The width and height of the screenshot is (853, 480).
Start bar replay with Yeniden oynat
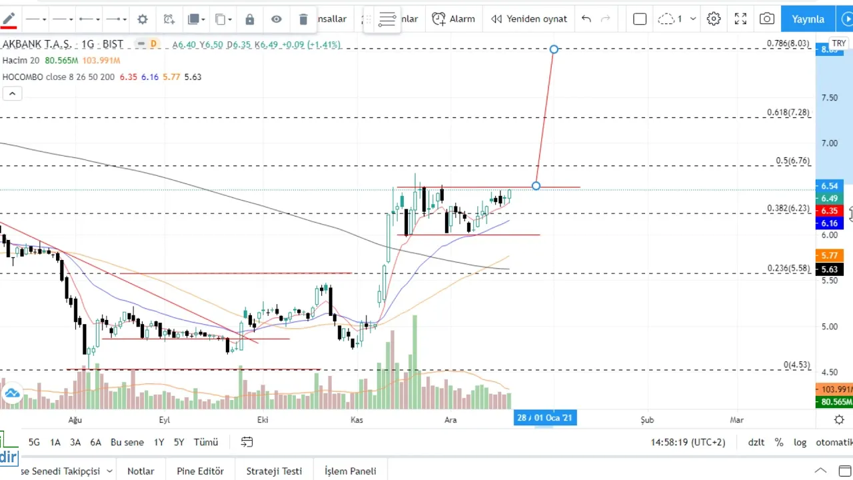(x=528, y=19)
